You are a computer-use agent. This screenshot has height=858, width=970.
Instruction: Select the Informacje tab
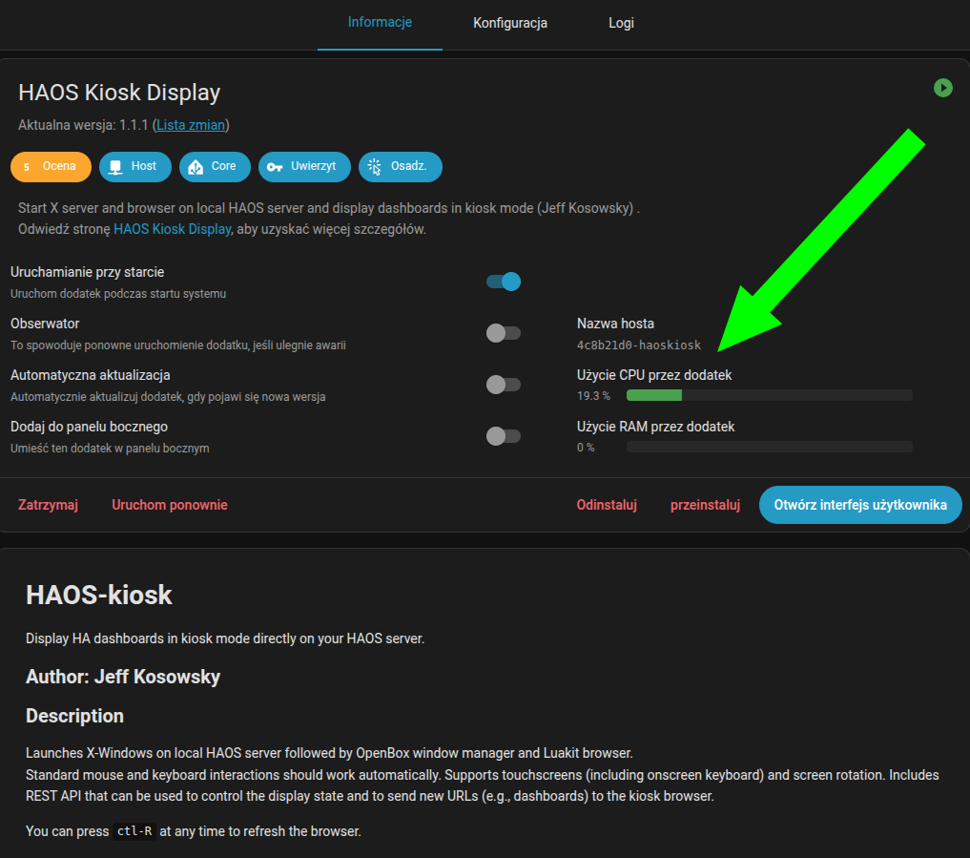coord(380,22)
